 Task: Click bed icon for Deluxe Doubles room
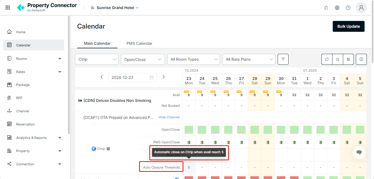click(80, 100)
